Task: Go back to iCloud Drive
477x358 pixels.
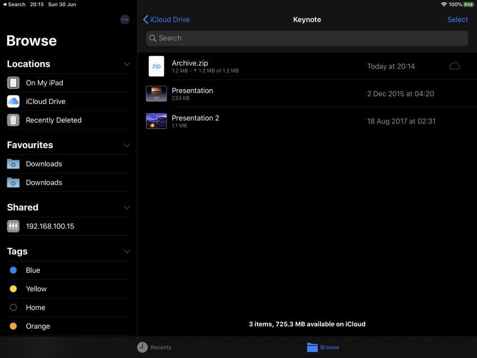Action: 167,20
